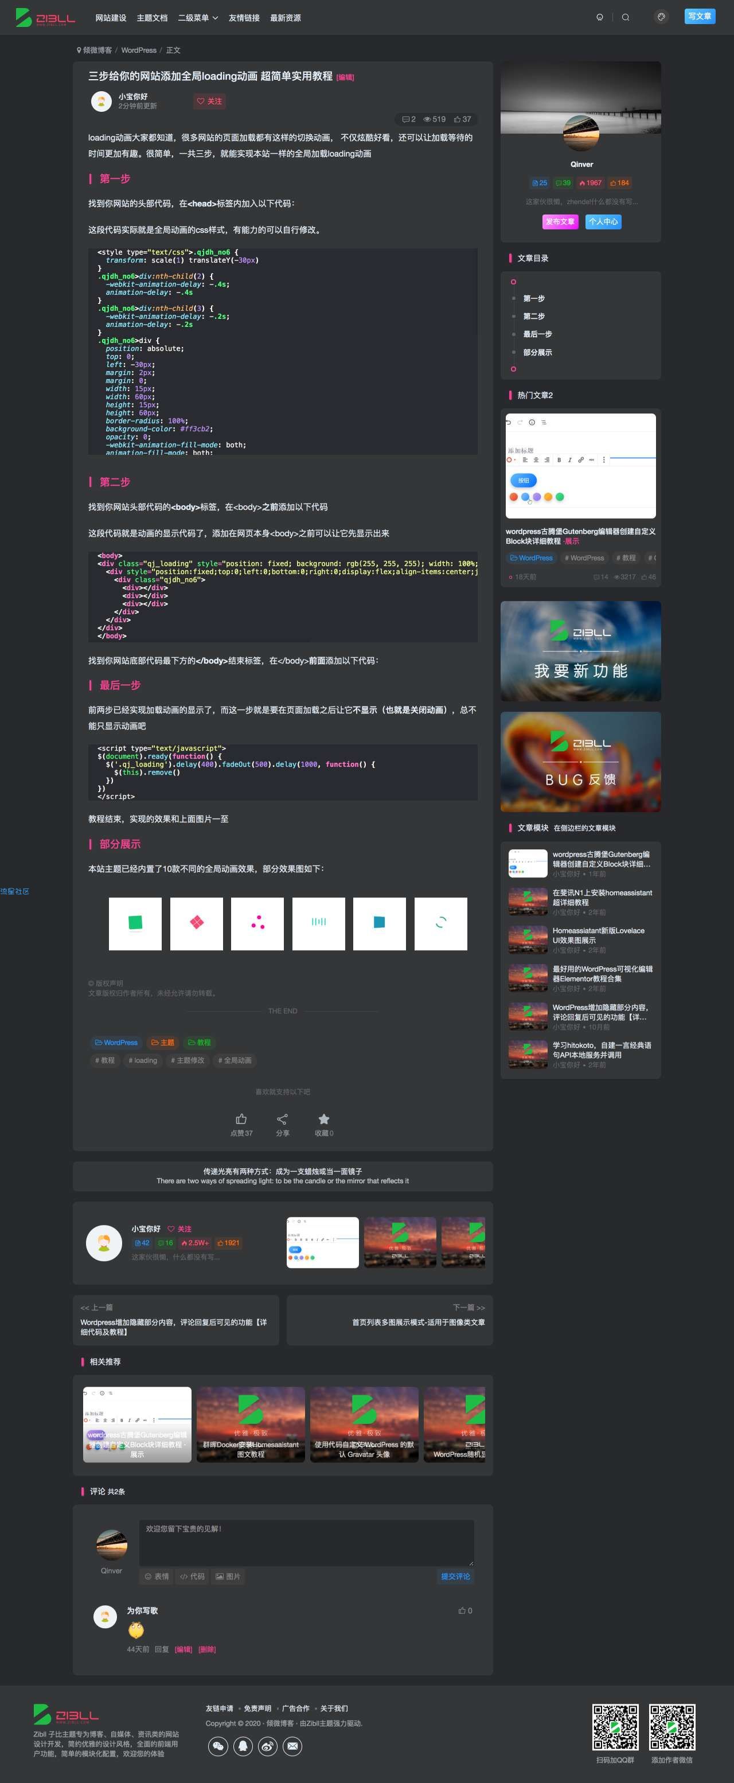This screenshot has height=1783, width=734.
Task: Click the QQ icon in footer
Action: pyautogui.click(x=243, y=1746)
